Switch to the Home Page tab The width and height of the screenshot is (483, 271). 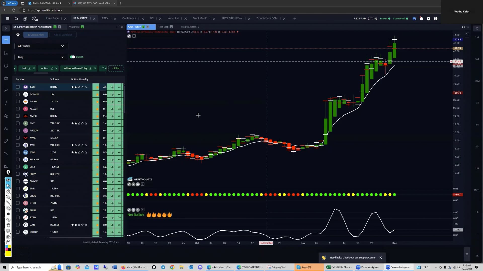coord(52,18)
